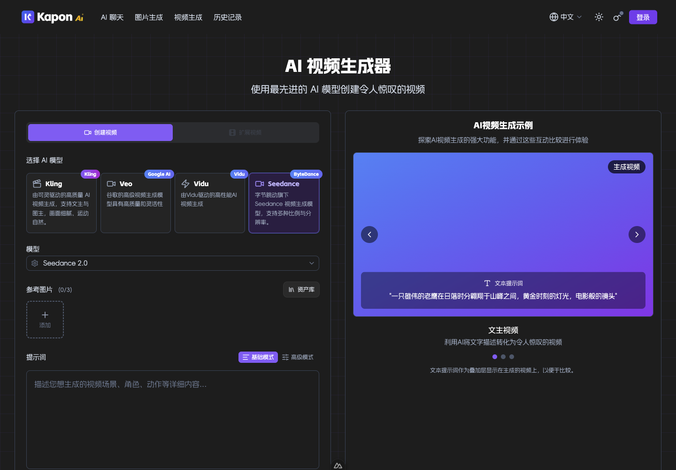Click the Vidu lightning icon
676x470 pixels.
tap(185, 184)
